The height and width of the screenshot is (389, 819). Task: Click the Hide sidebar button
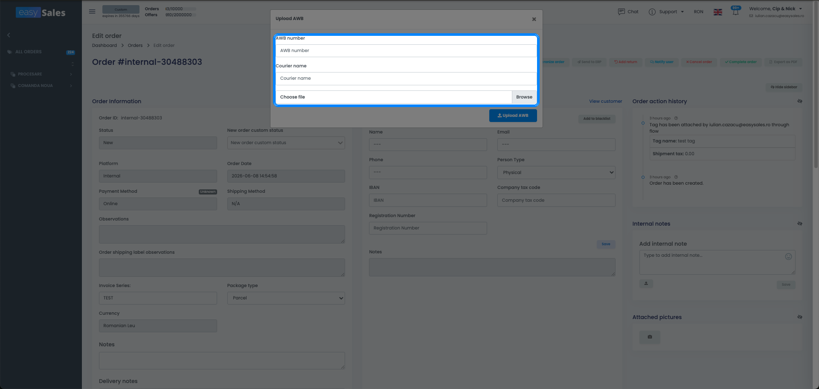(x=784, y=87)
